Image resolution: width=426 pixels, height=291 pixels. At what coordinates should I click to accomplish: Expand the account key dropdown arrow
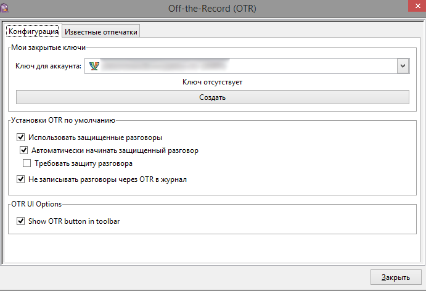403,65
